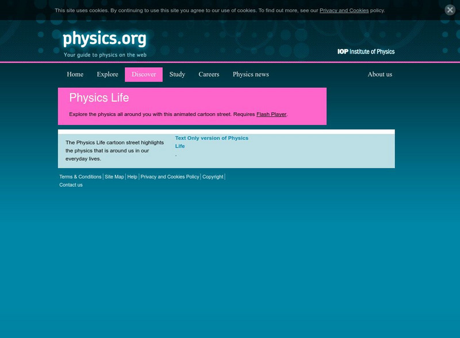Click the Help footer link

click(132, 177)
